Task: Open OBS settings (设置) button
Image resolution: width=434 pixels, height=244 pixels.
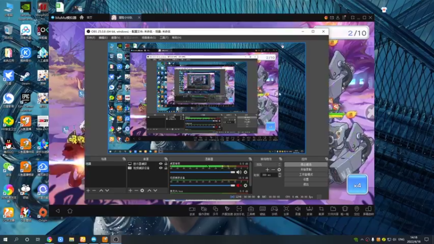Action: tap(306, 179)
